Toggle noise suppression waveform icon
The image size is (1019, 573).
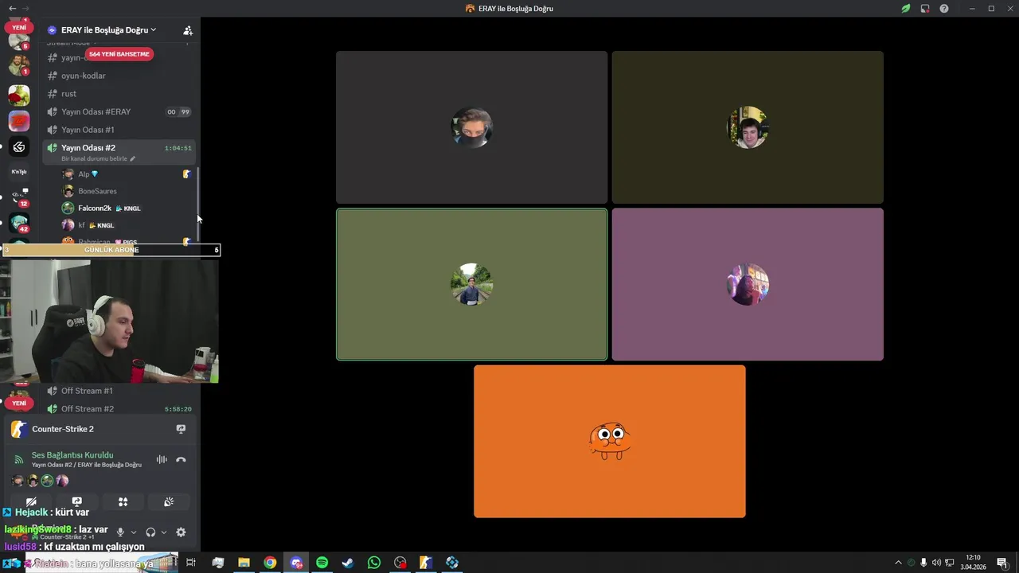162,459
